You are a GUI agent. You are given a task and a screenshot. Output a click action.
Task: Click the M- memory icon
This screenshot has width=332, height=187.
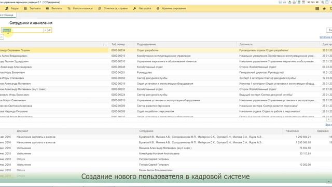(x=317, y=2)
